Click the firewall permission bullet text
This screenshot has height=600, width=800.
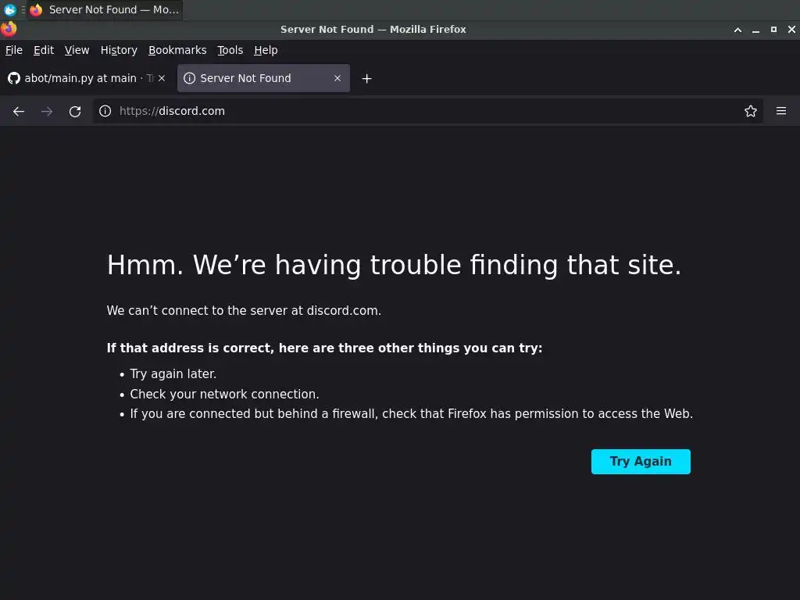click(411, 414)
